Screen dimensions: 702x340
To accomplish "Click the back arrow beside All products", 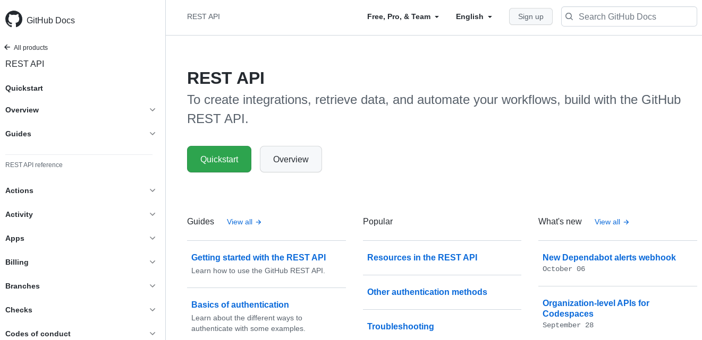I will click(x=7, y=47).
